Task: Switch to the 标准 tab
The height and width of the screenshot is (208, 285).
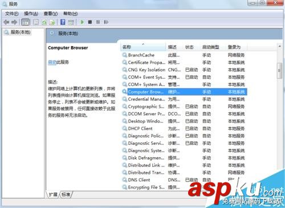Action: (66, 194)
